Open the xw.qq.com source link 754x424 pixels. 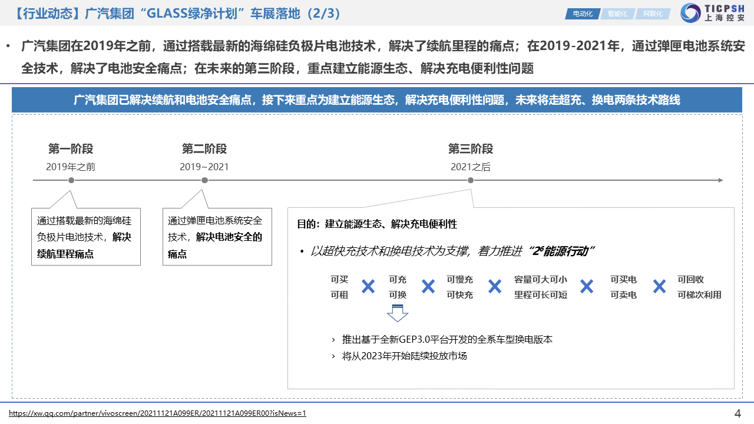click(x=158, y=413)
